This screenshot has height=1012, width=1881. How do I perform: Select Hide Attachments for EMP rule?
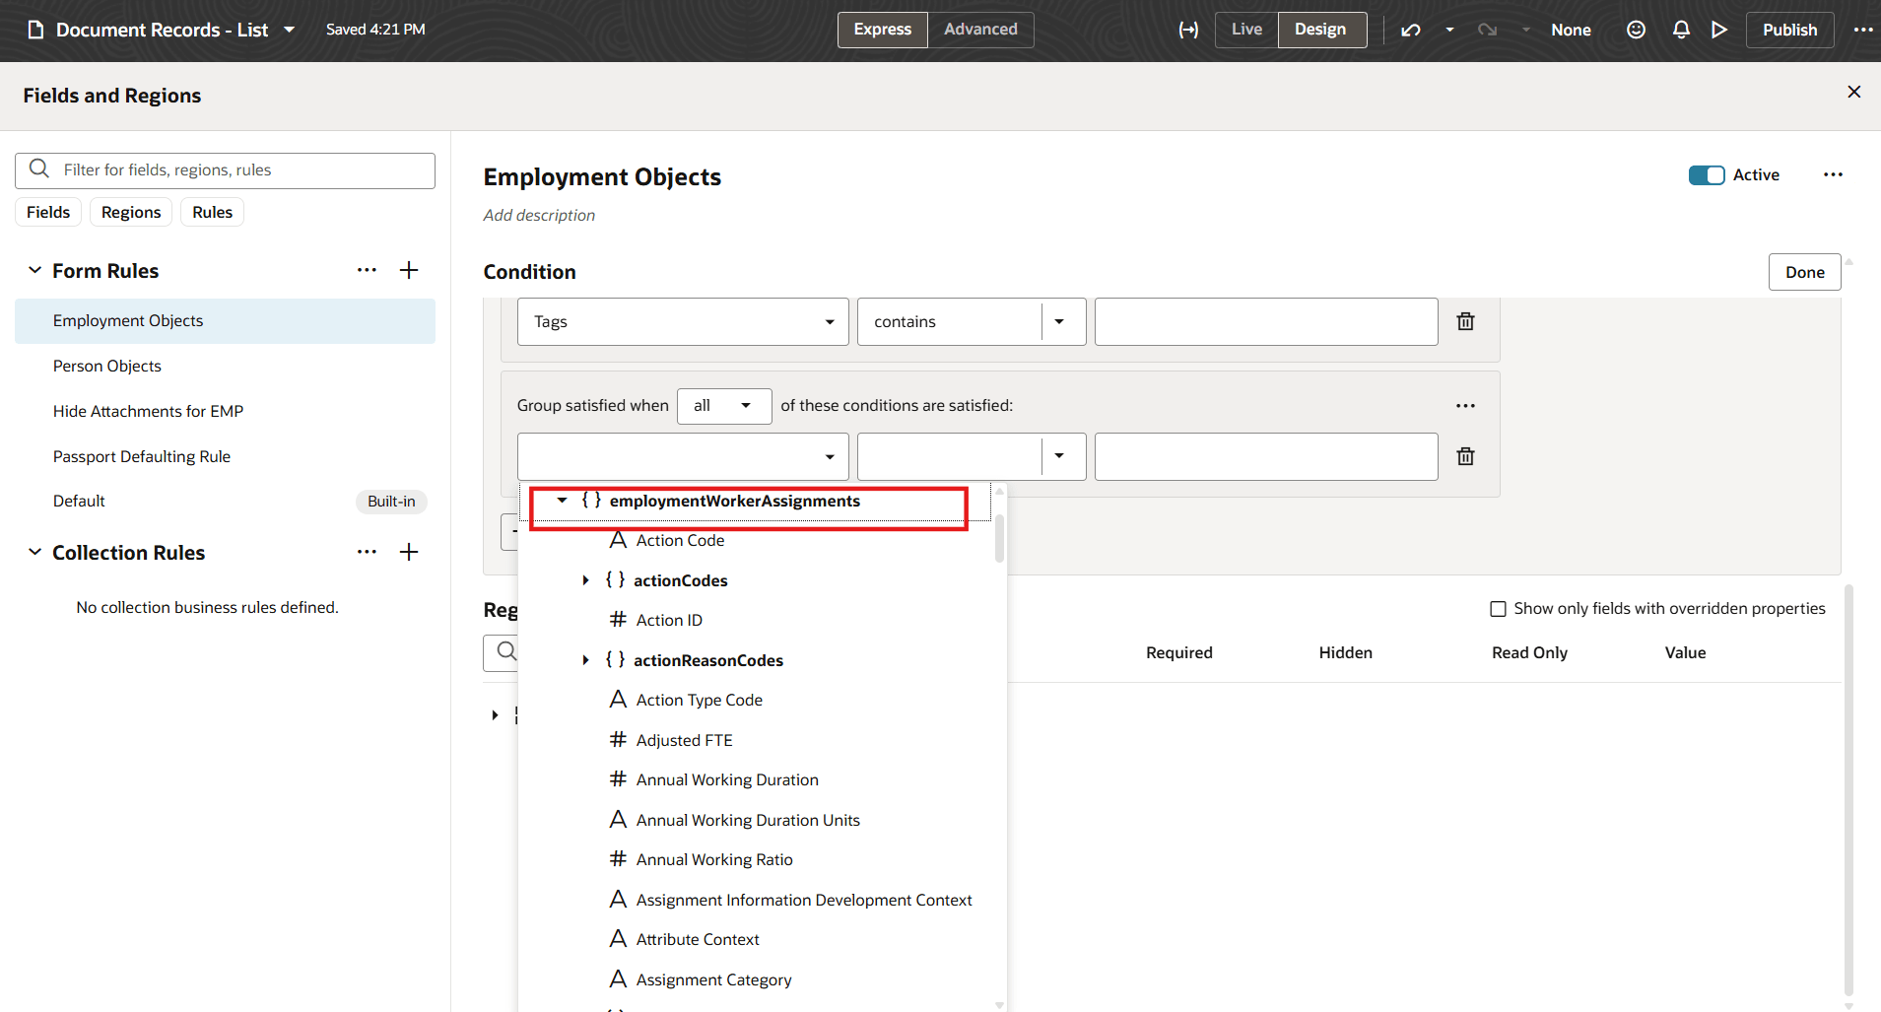coord(225,412)
